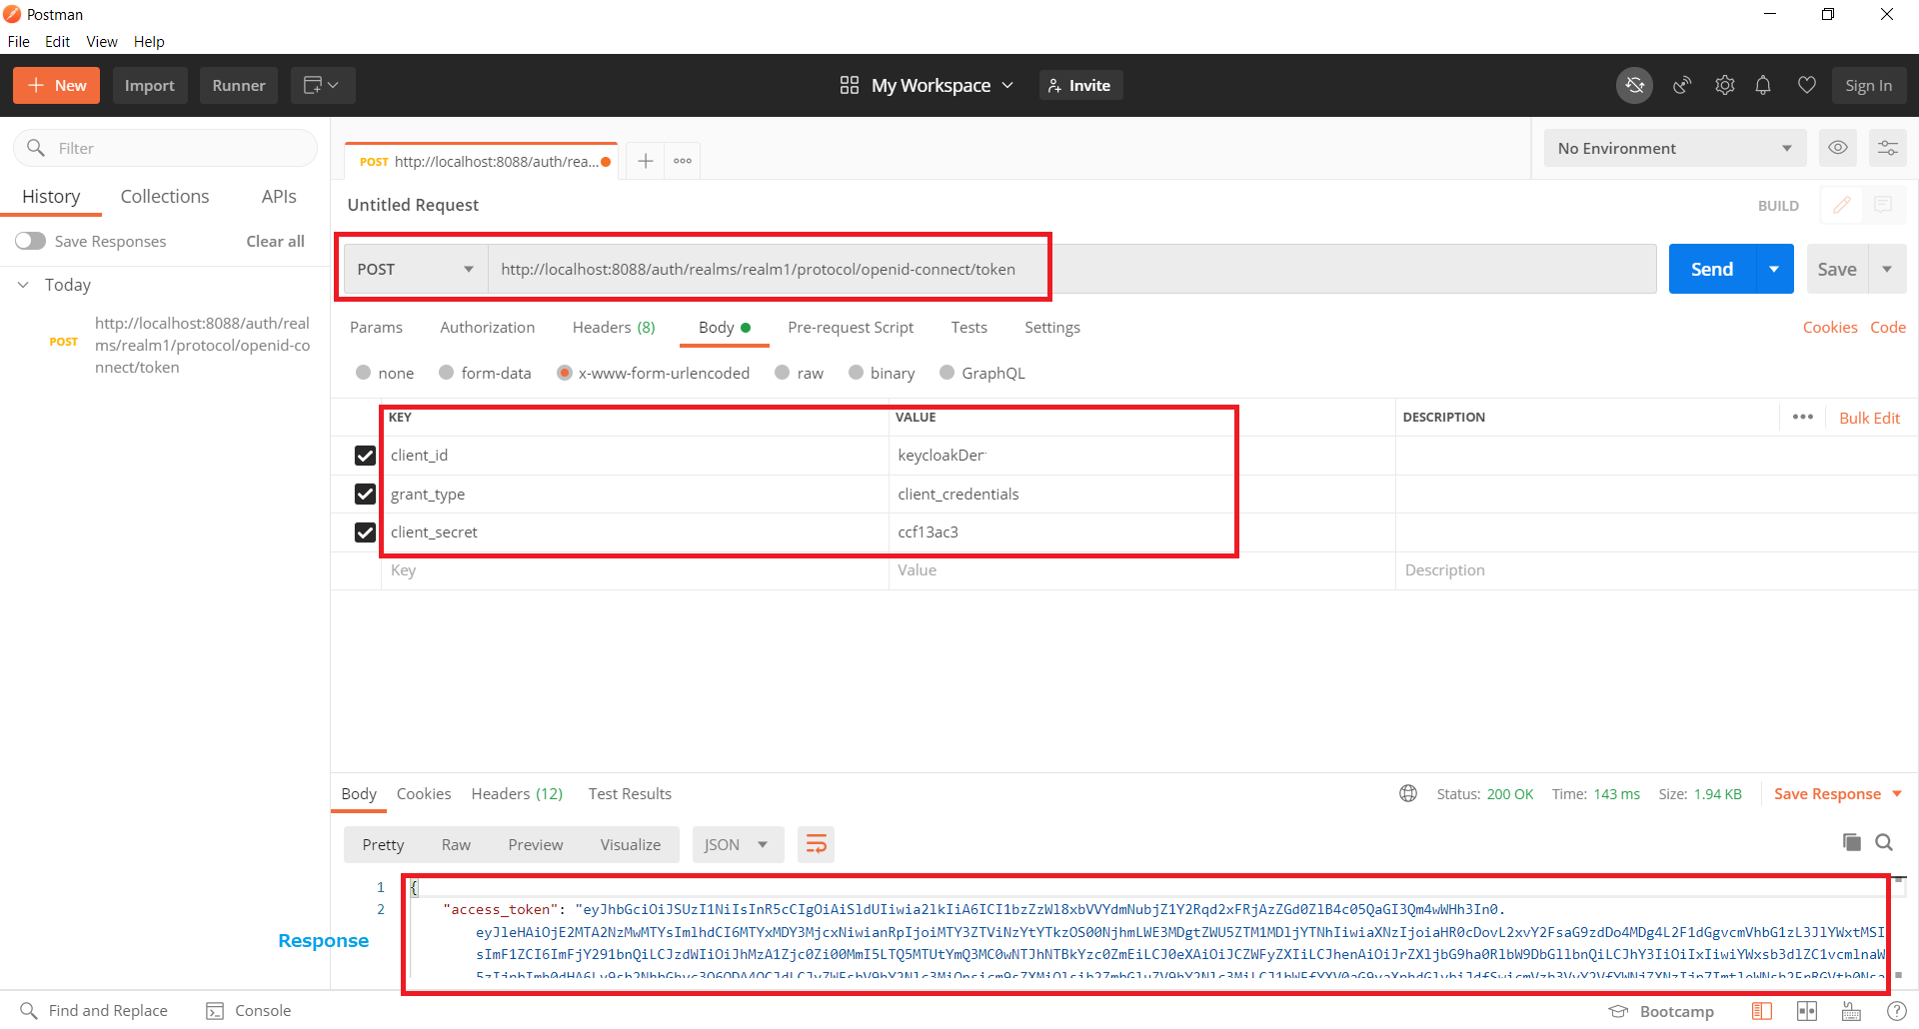Open the notifications bell icon
Image resolution: width=1919 pixels, height=1029 pixels.
click(x=1763, y=86)
